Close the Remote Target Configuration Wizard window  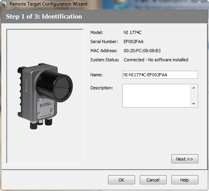pyautogui.click(x=199, y=2)
